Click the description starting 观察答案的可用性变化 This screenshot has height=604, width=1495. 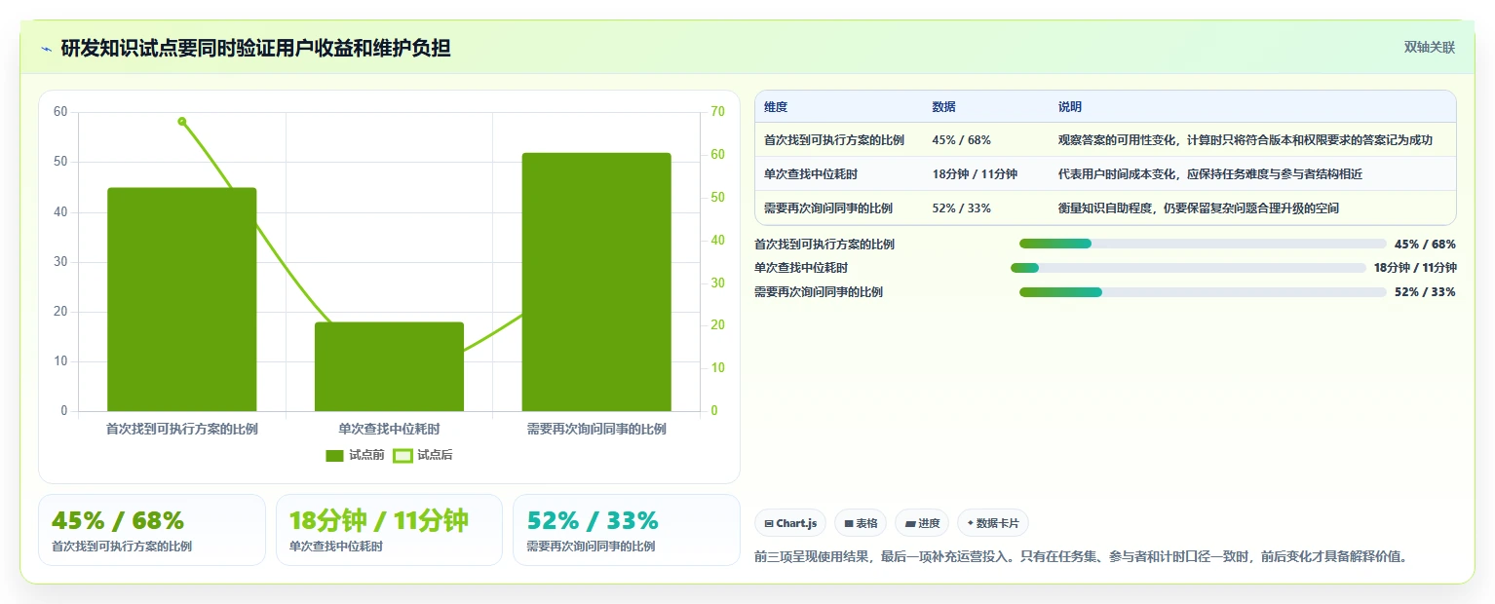[1246, 140]
